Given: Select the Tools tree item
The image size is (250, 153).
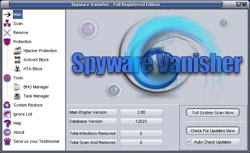Looking at the screenshot, I should 18,78.
